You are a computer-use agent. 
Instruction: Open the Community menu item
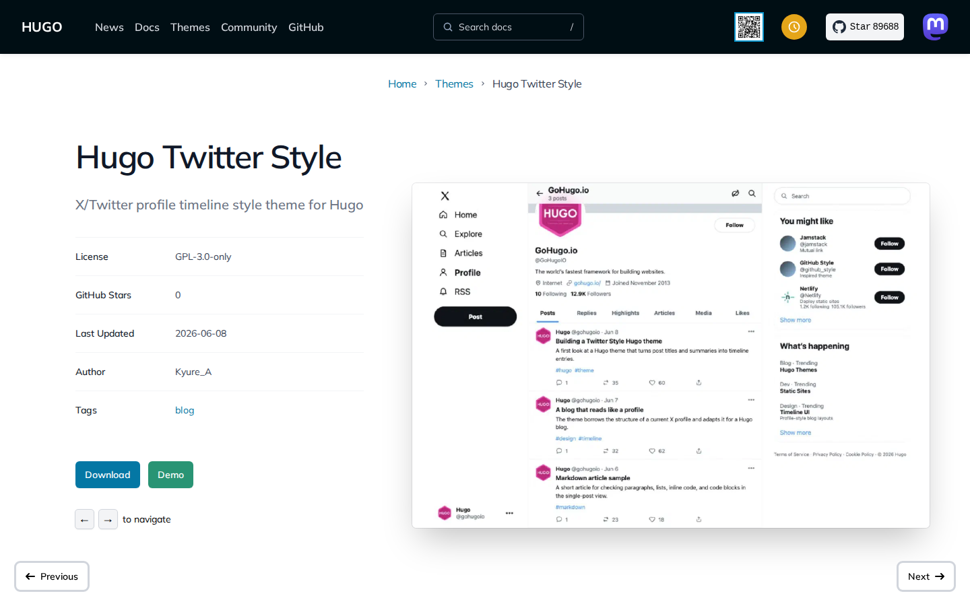coord(249,27)
